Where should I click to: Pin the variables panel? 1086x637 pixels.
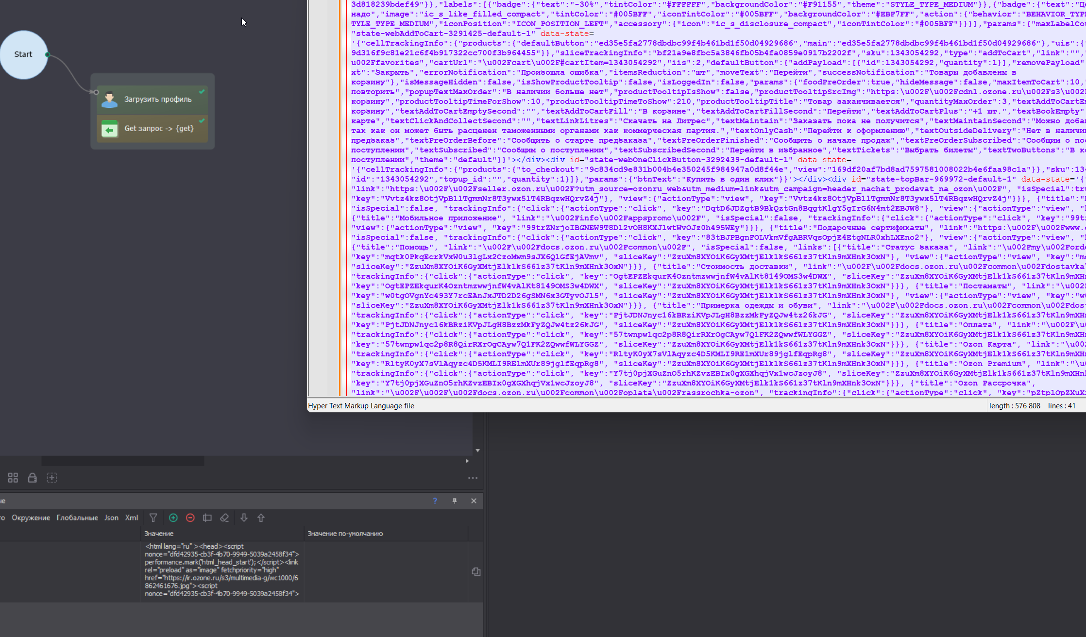[x=455, y=501]
